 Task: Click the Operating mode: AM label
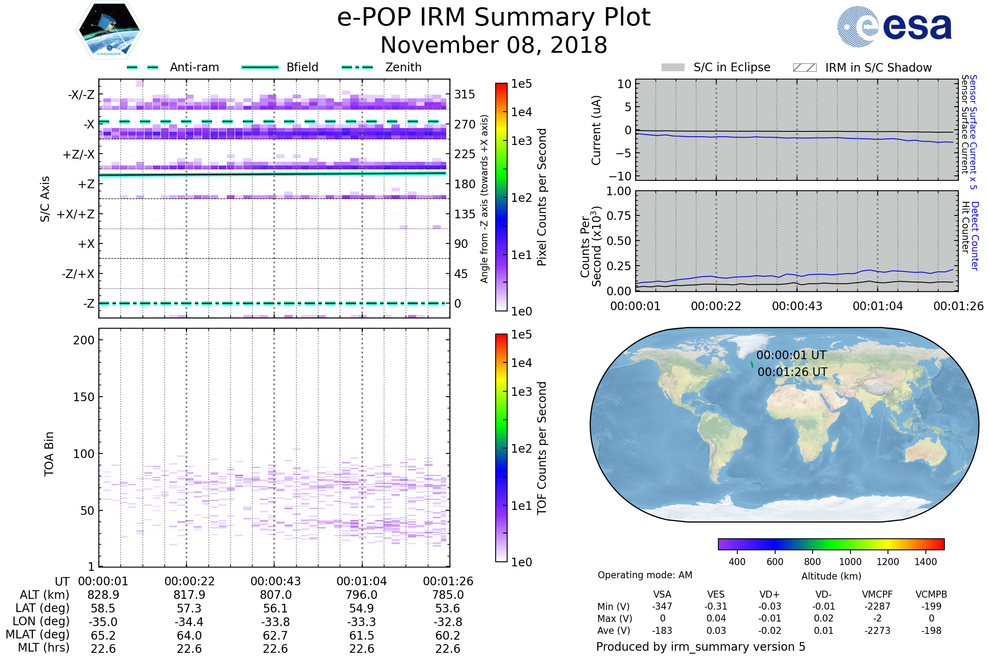pos(644,575)
